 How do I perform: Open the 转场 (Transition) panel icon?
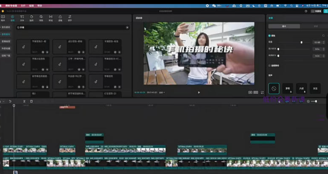pos(50,17)
